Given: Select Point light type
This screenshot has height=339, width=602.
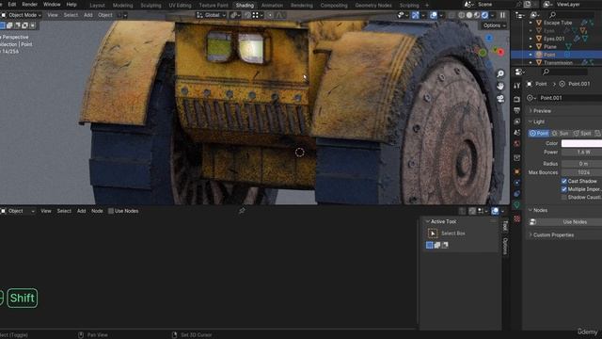Looking at the screenshot, I should click(x=539, y=134).
